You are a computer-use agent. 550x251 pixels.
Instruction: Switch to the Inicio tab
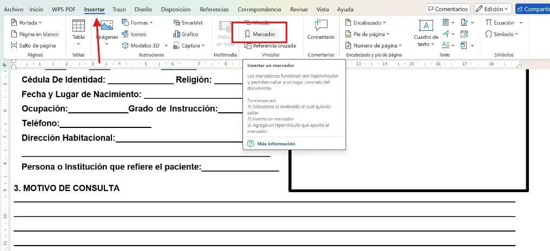point(37,10)
